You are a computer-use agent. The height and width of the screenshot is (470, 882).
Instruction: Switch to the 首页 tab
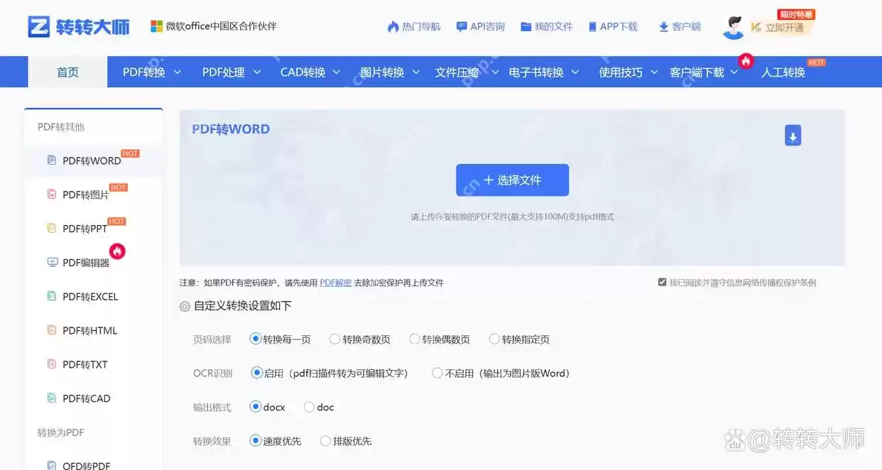click(x=67, y=72)
